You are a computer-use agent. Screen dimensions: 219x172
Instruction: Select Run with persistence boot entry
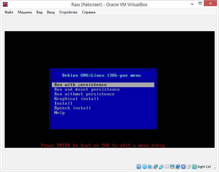103,85
